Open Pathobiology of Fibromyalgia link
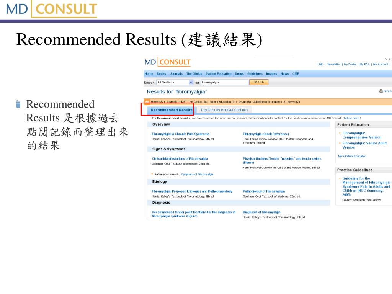Screen dimensions: 392x294 [x=264, y=191]
